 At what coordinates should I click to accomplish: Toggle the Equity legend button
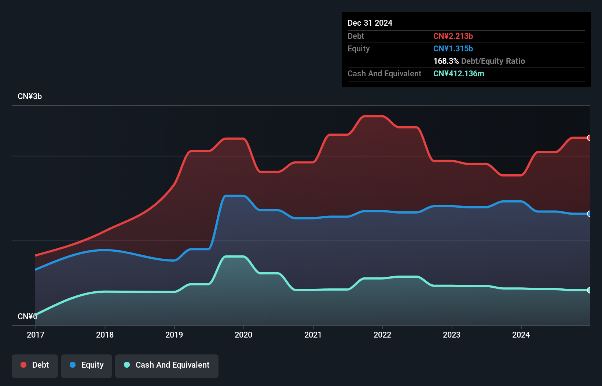87,366
